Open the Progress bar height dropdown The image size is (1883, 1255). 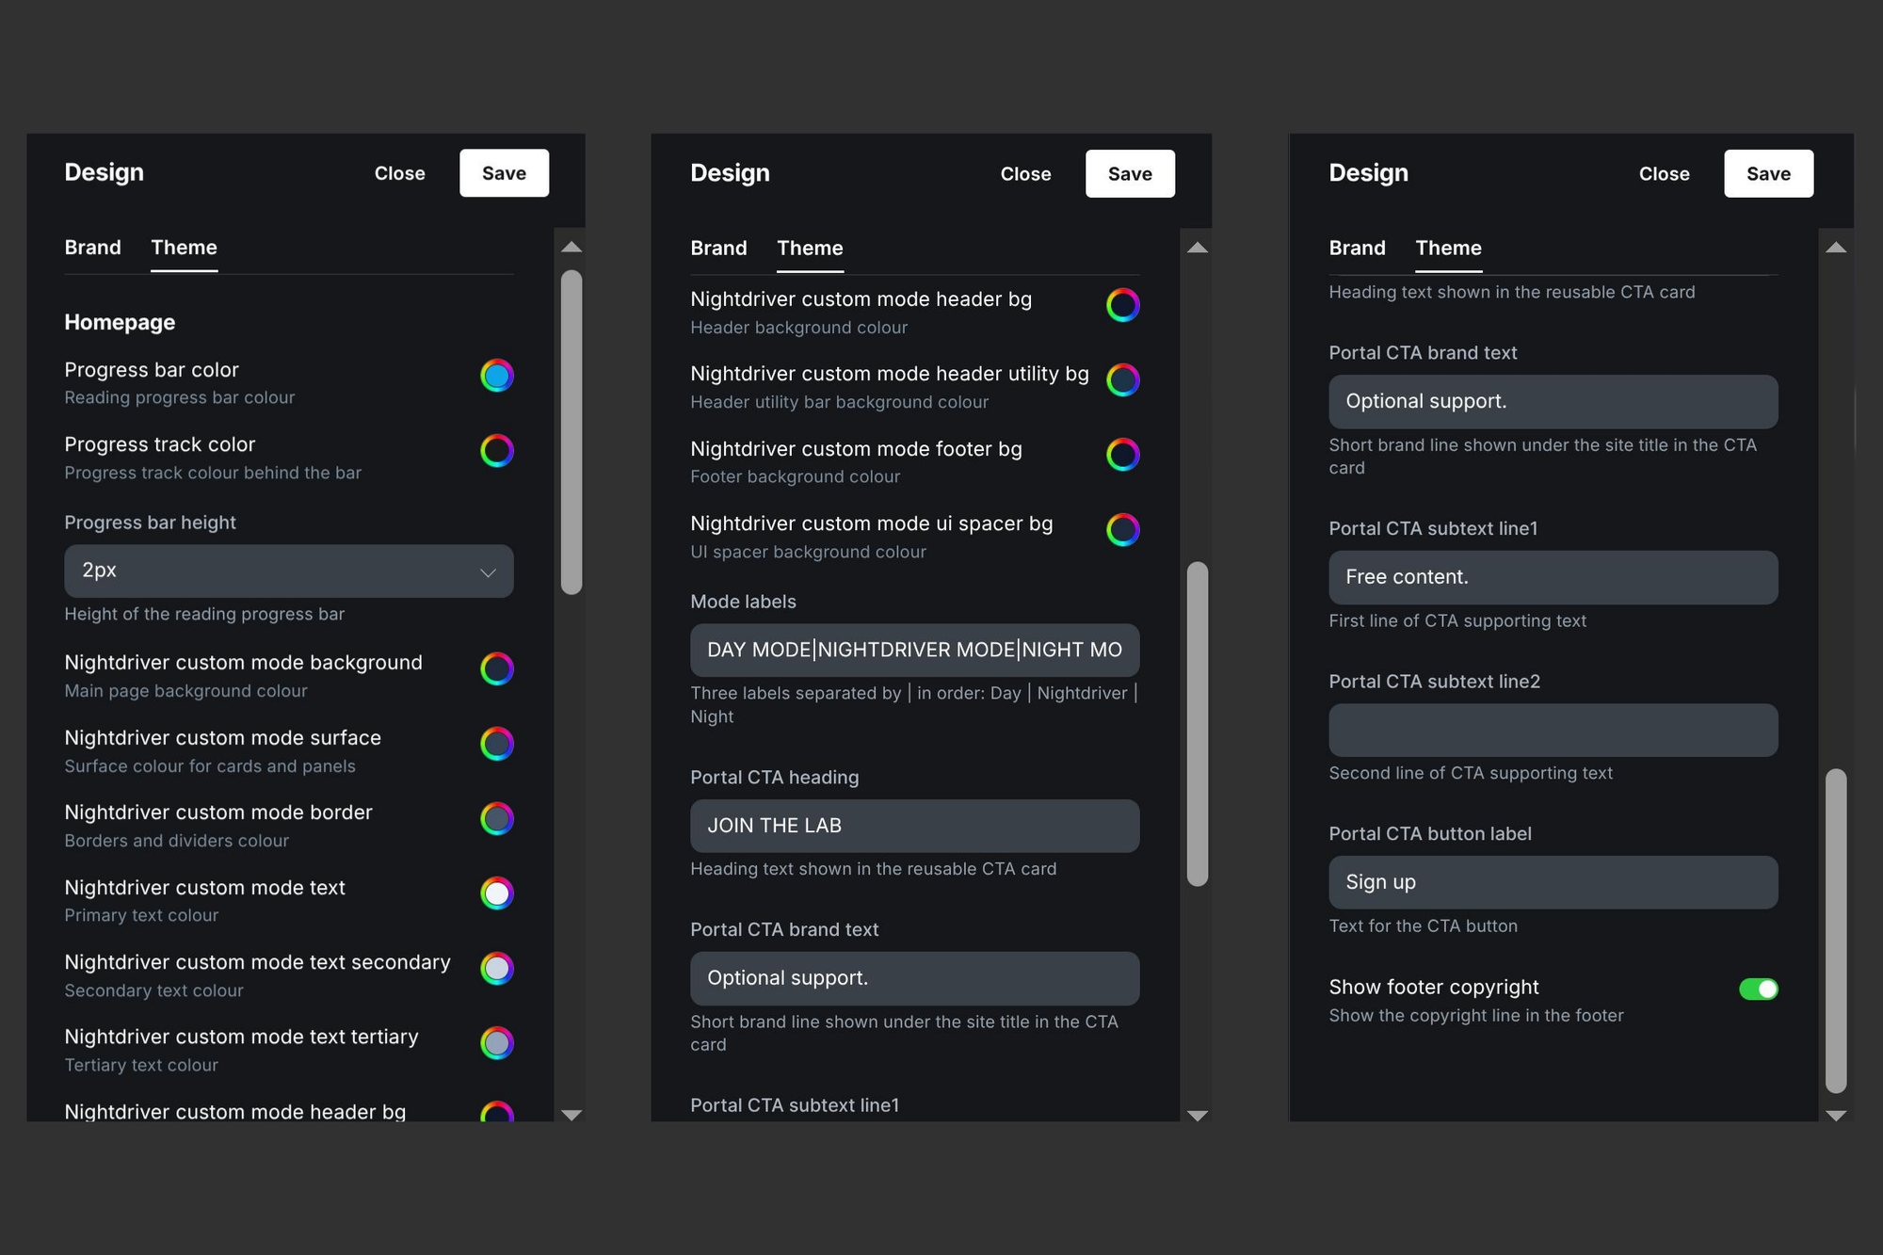click(288, 571)
